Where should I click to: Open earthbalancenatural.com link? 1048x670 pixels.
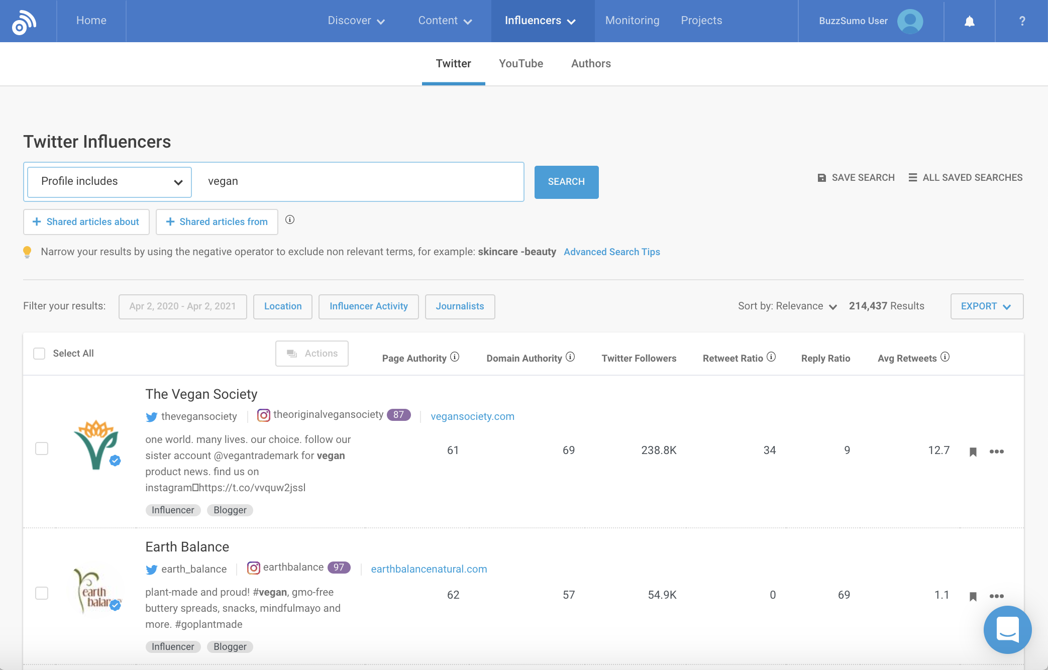coord(429,569)
